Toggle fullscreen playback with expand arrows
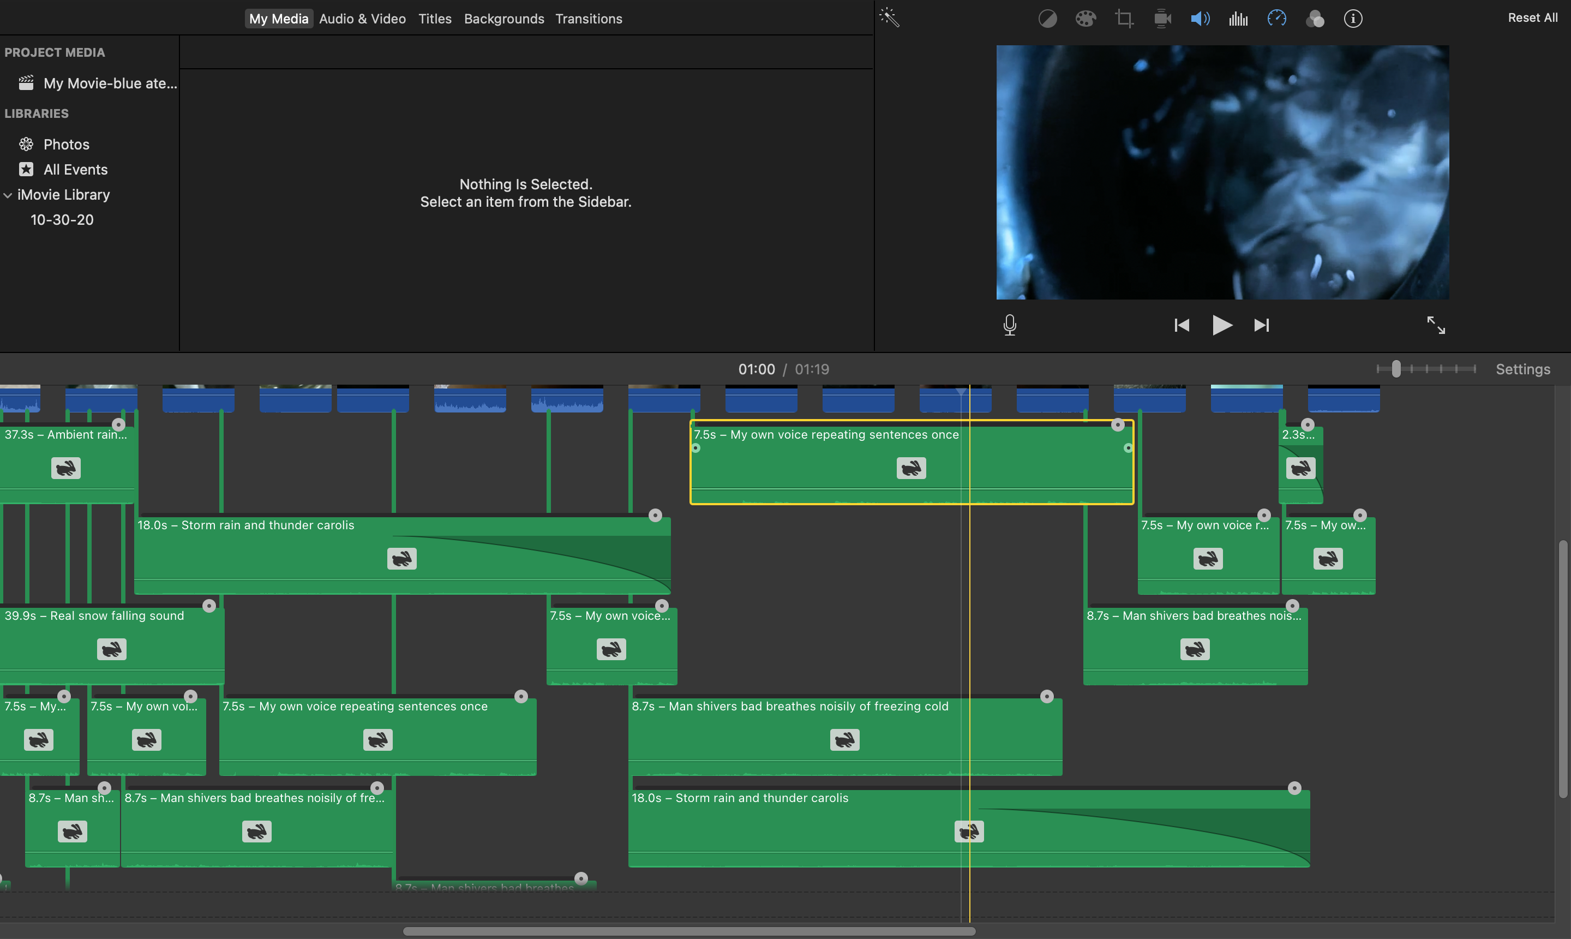 click(1436, 325)
